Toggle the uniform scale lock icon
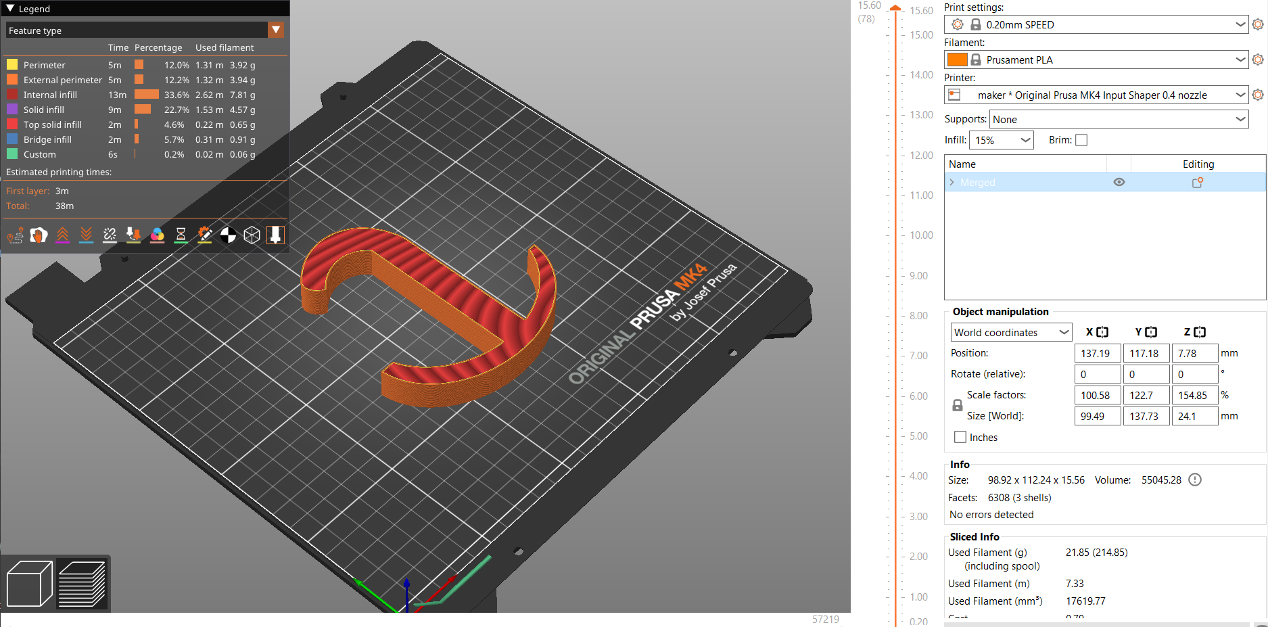Image resolution: width=1268 pixels, height=627 pixels. [x=958, y=405]
